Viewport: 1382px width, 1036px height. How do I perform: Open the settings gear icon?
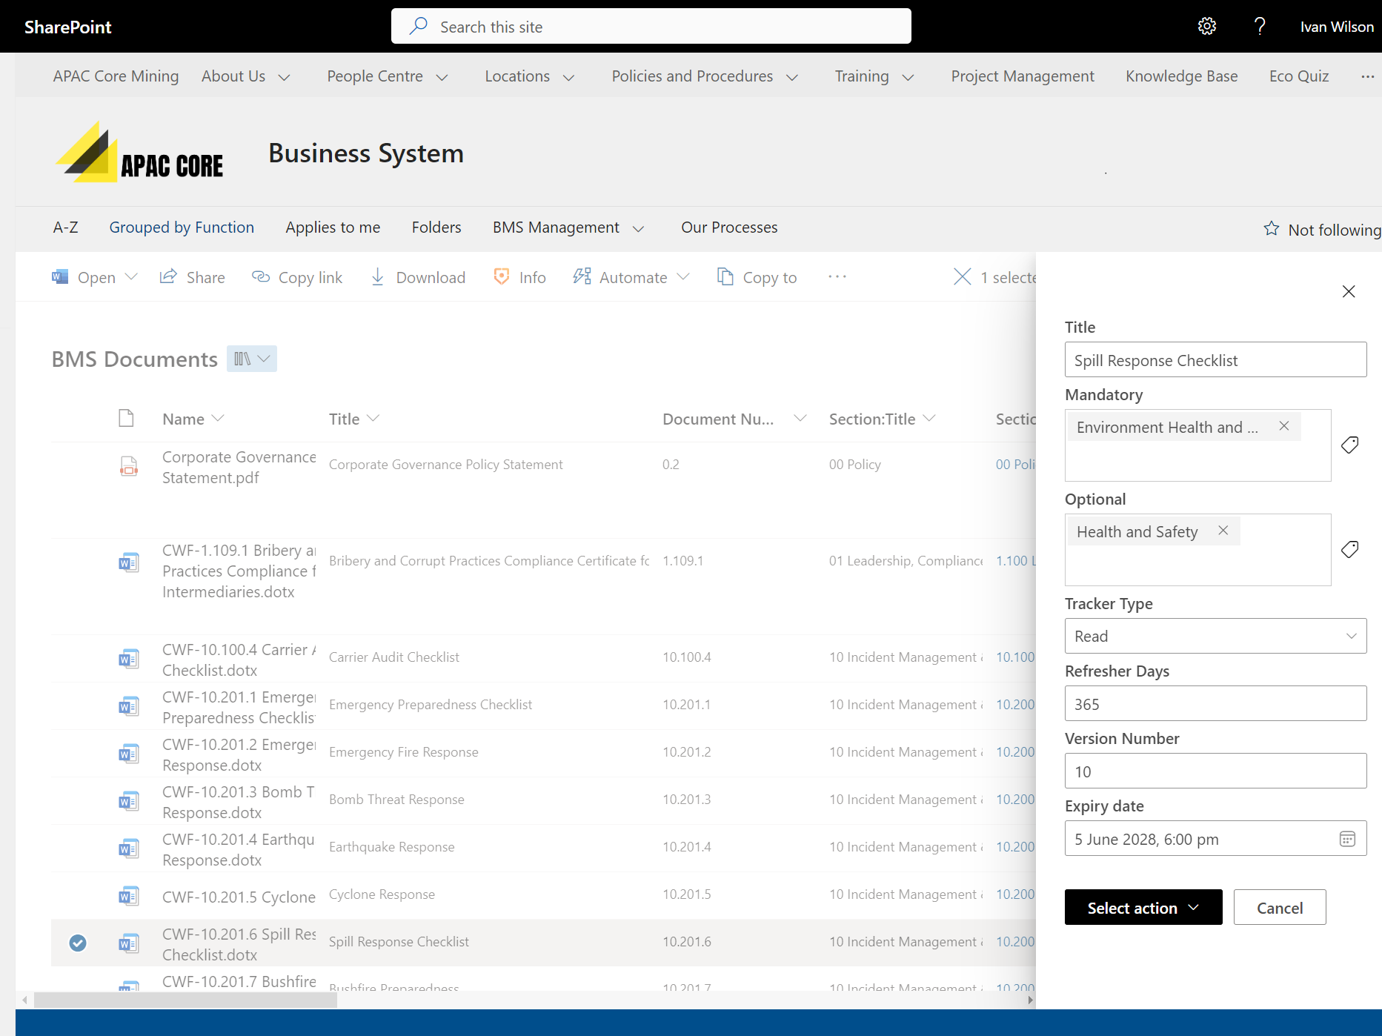(x=1206, y=27)
